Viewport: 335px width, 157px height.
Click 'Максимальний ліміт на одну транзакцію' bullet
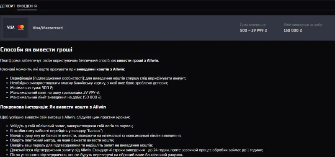[55, 93]
